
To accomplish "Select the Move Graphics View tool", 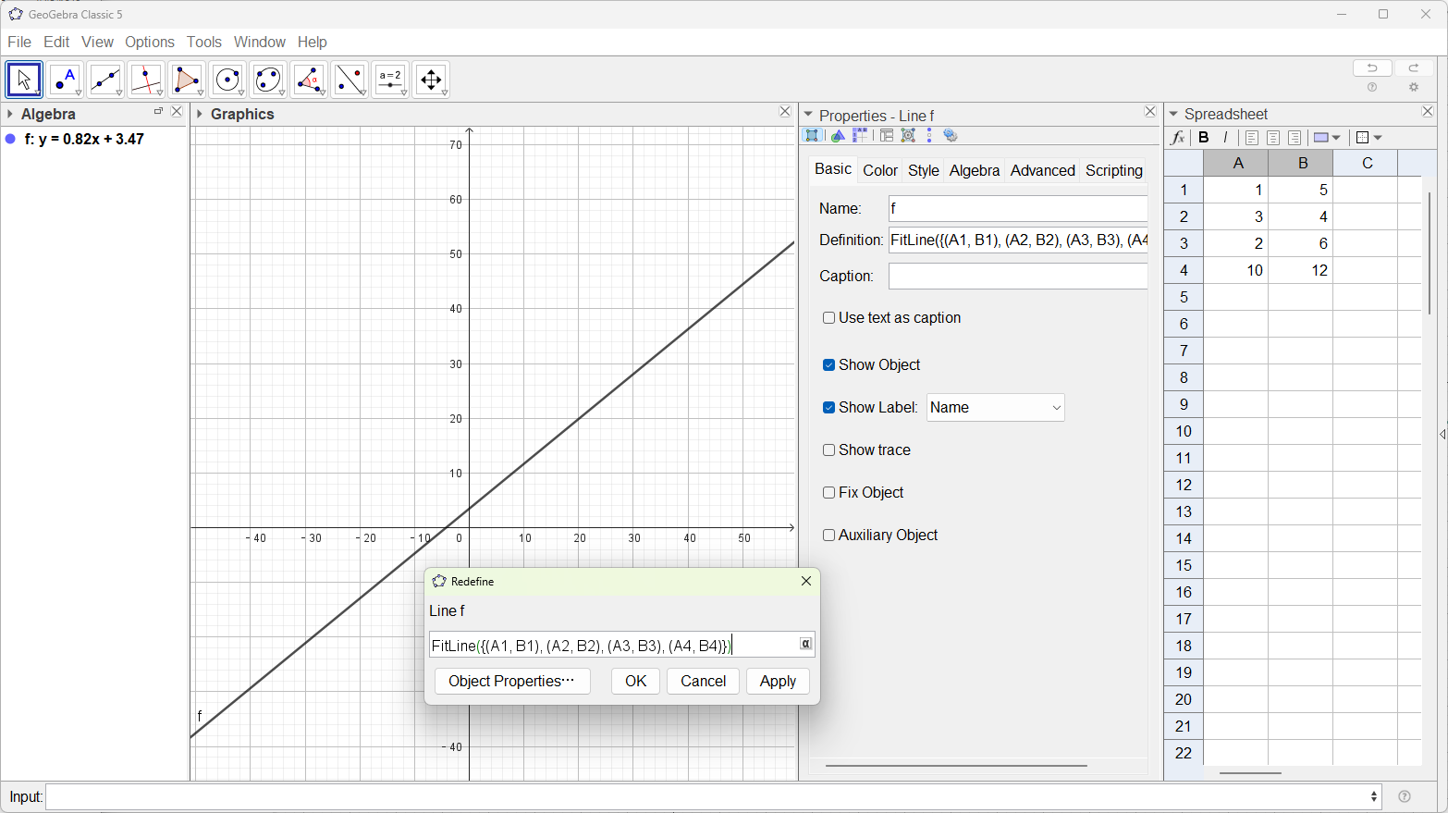I will tap(431, 80).
